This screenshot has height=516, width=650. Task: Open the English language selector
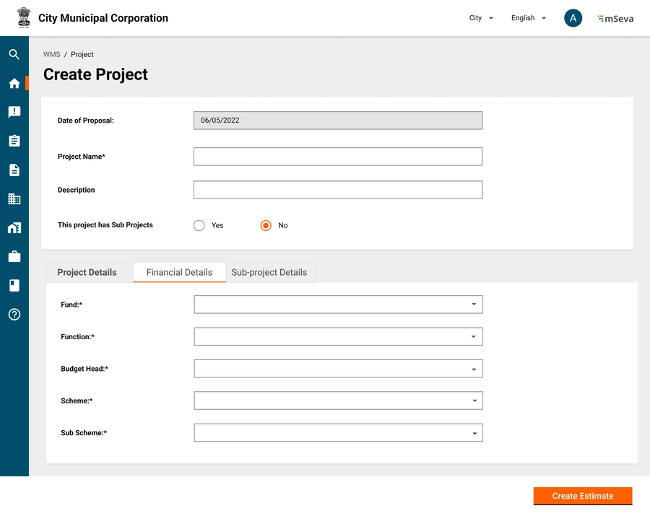[528, 18]
